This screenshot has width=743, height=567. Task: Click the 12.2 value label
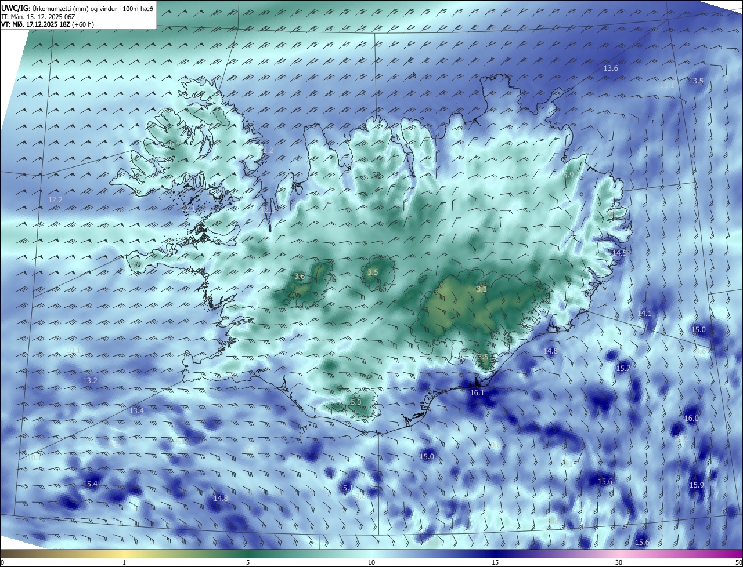[x=55, y=199]
